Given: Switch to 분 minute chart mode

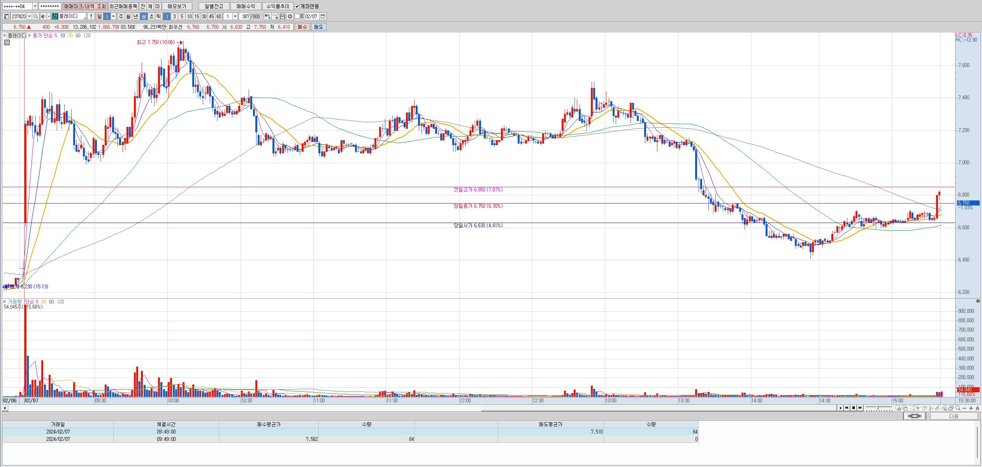Looking at the screenshot, I should tap(144, 16).
